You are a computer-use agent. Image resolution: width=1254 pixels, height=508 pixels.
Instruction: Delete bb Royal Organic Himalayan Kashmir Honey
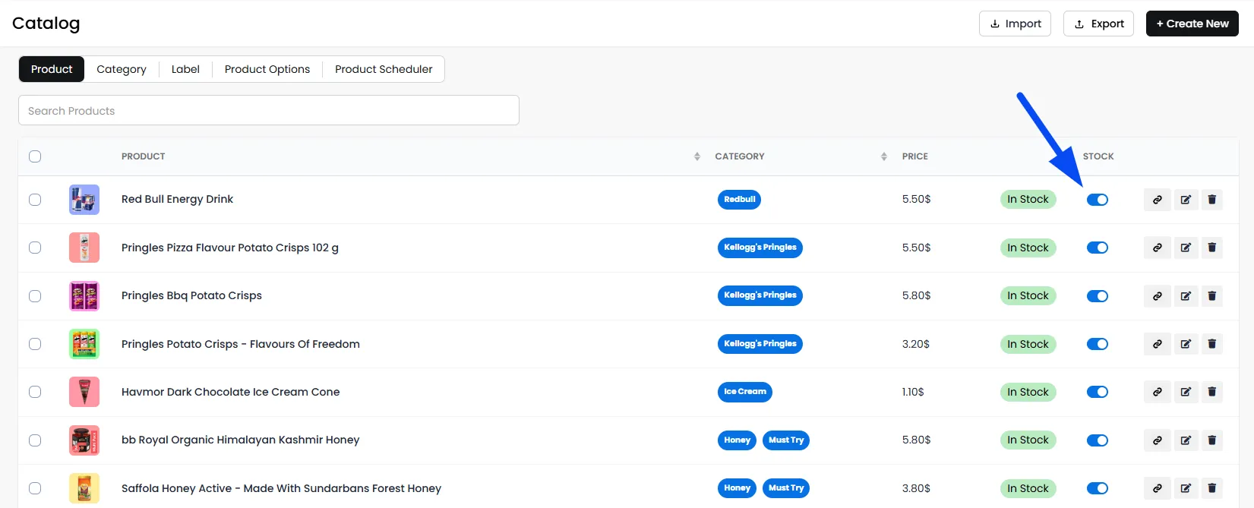tap(1211, 440)
